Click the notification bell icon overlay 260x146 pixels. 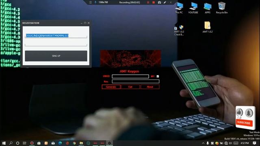[x=249, y=113]
